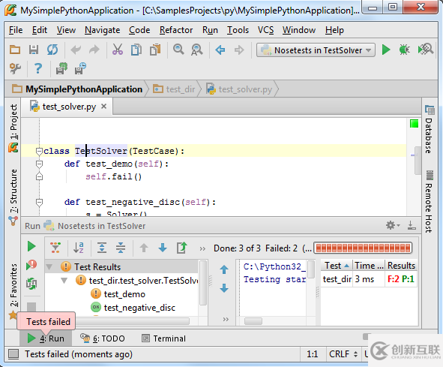Click the Cut scissors icon

click(x=117, y=50)
